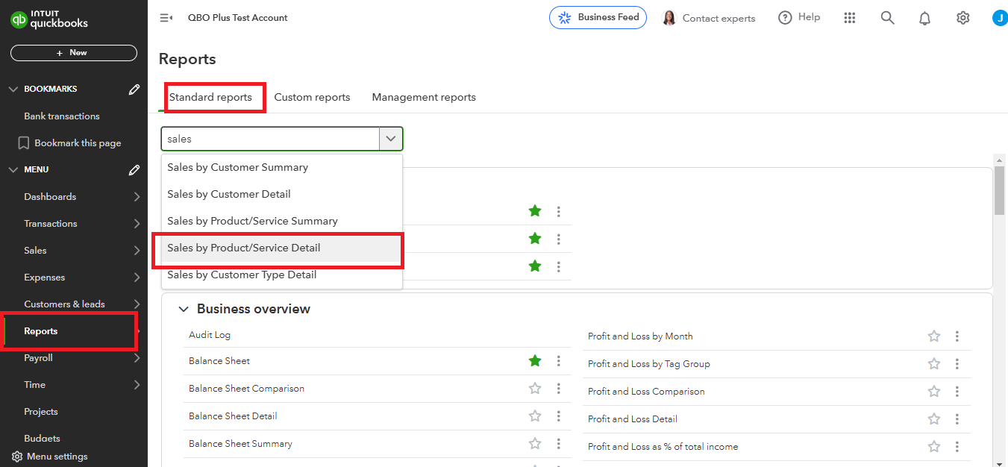
Task: Collapse the left navigation menu icon
Action: [x=166, y=18]
